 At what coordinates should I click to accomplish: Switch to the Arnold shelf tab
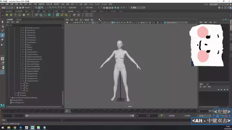pyautogui.click(x=71, y=11)
